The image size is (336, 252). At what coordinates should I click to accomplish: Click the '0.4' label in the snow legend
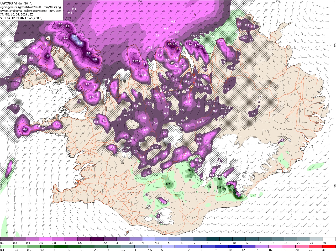28,243
